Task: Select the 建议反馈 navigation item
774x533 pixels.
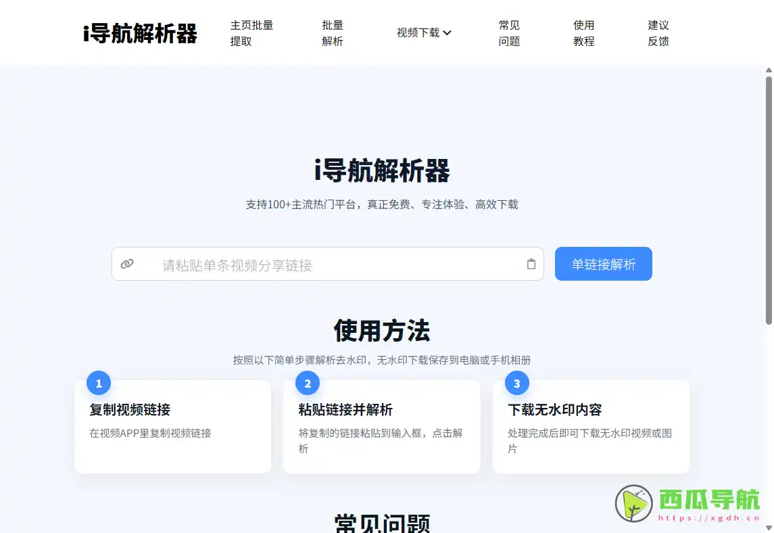Action: [657, 32]
